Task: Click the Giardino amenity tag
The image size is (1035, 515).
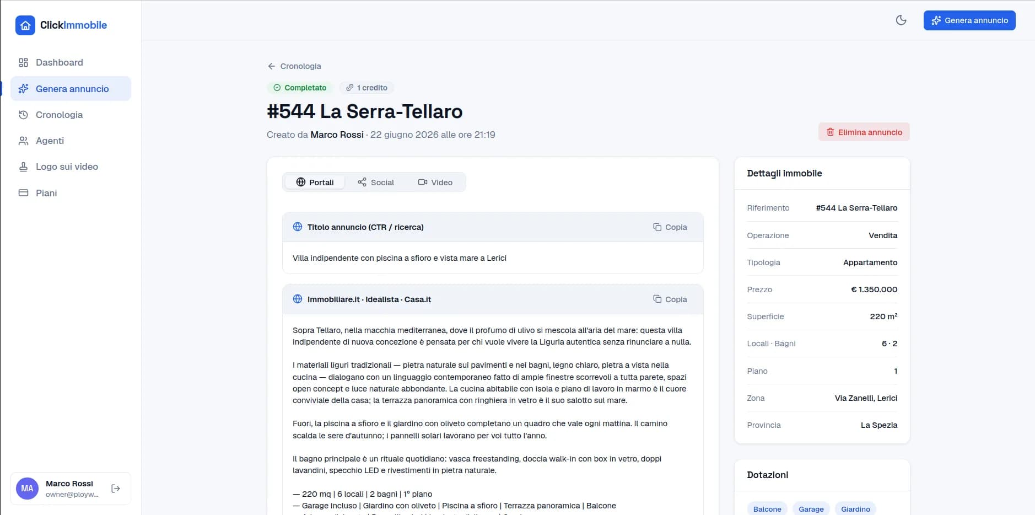Action: [855, 509]
